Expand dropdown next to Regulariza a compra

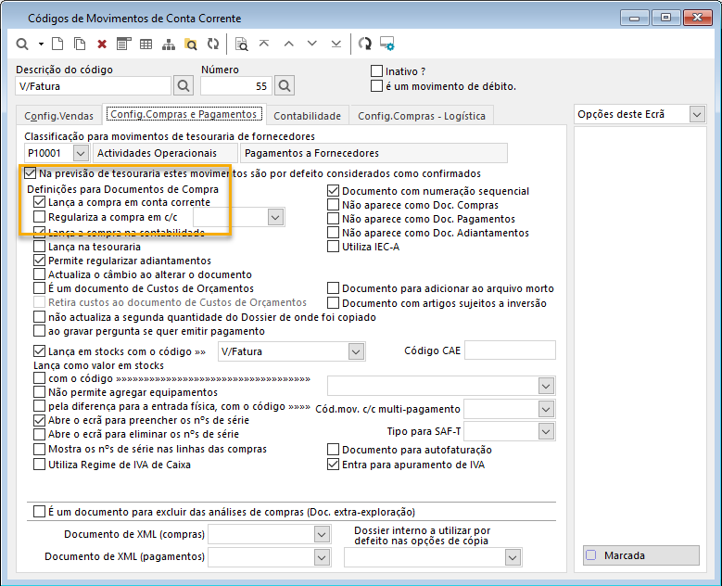pos(275,217)
